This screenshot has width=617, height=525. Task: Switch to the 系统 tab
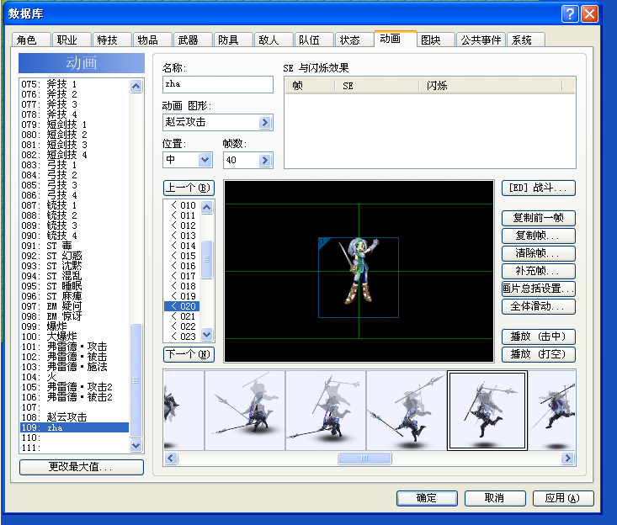click(526, 40)
